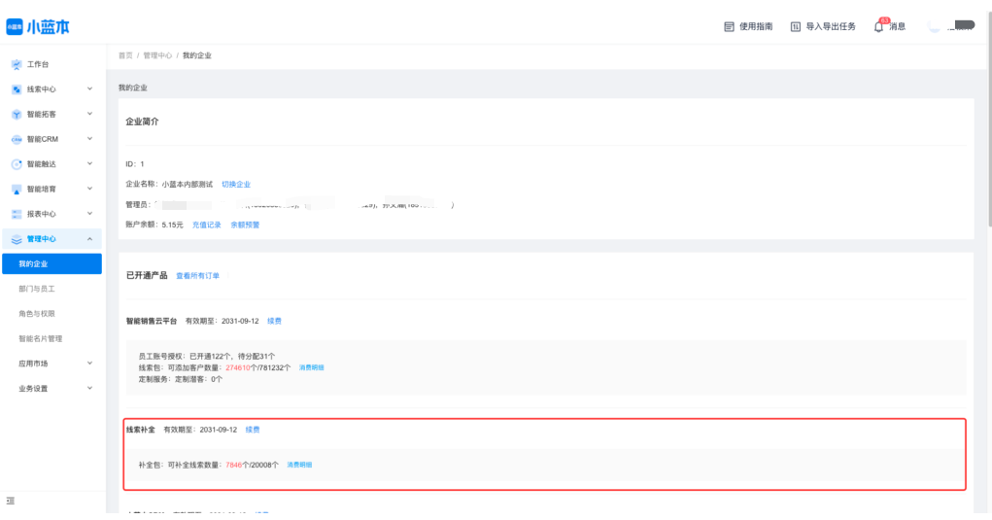Click the 导入导出任务 icon
The height and width of the screenshot is (520, 992).
tap(796, 26)
